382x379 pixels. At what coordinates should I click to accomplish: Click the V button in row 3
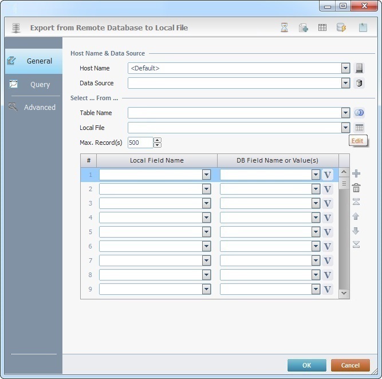pos(328,203)
